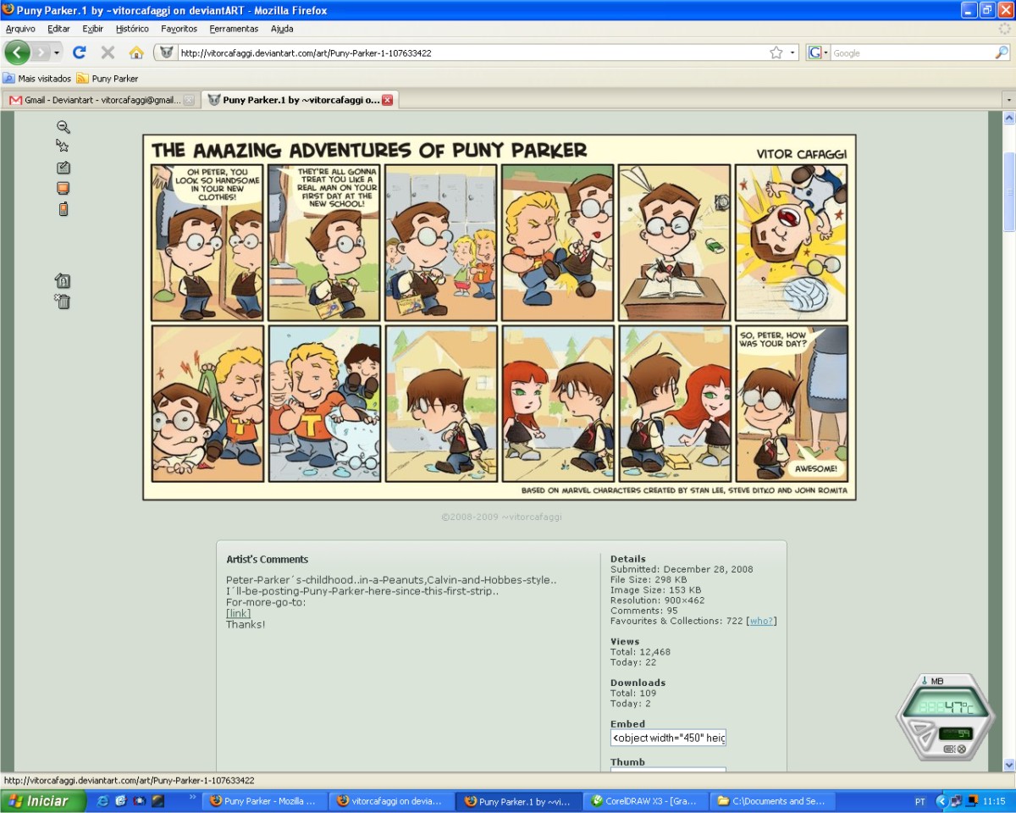Open the Puny Parker feed bookmark
Image resolution: width=1016 pixels, height=813 pixels.
point(108,79)
